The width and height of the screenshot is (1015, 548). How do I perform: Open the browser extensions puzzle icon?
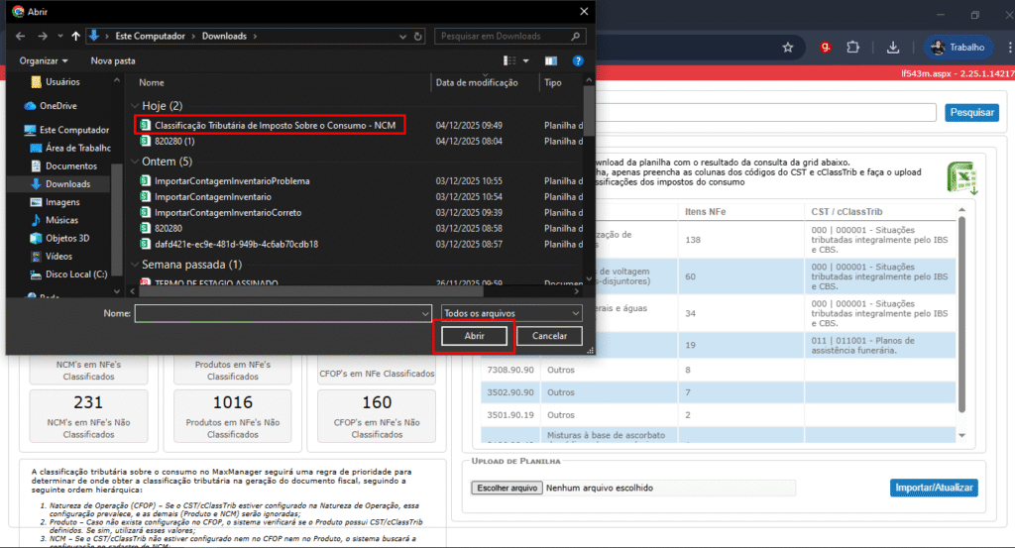tap(851, 47)
